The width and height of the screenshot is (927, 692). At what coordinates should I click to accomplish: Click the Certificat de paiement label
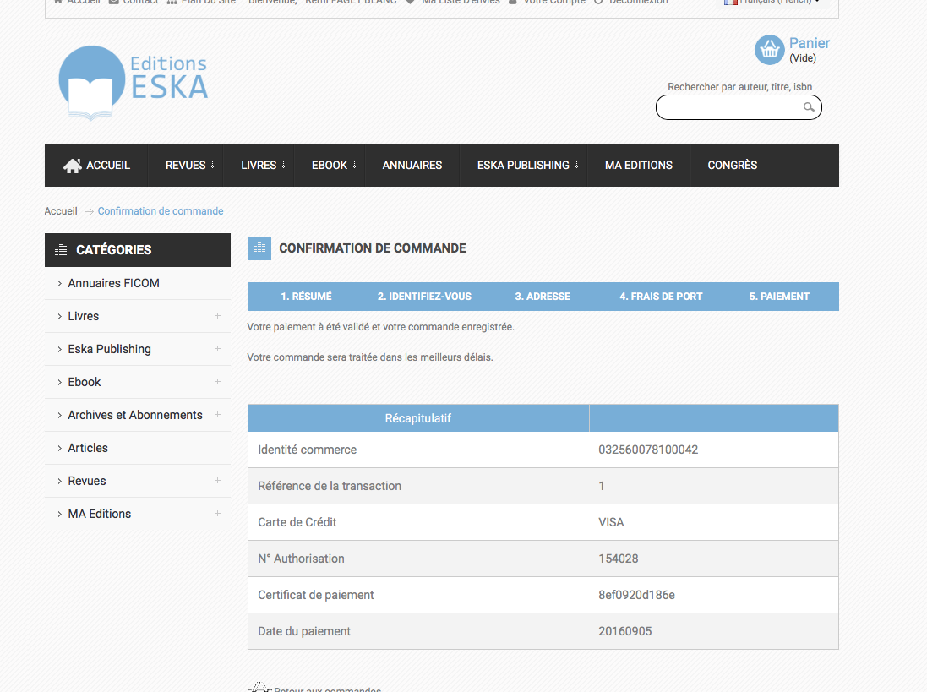pos(316,595)
